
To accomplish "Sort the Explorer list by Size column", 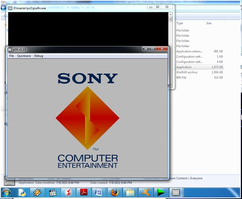I will [209, 23].
